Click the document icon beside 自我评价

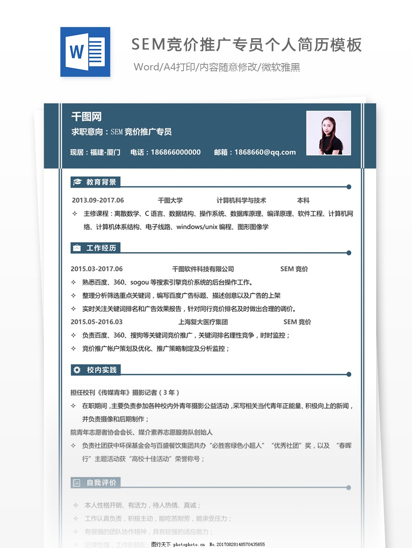tap(76, 483)
